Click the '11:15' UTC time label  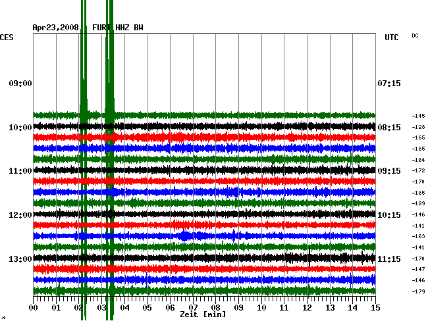click(389, 259)
